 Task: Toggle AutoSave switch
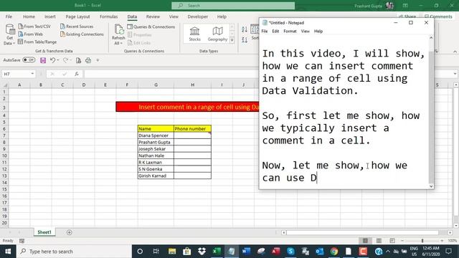pyautogui.click(x=29, y=60)
